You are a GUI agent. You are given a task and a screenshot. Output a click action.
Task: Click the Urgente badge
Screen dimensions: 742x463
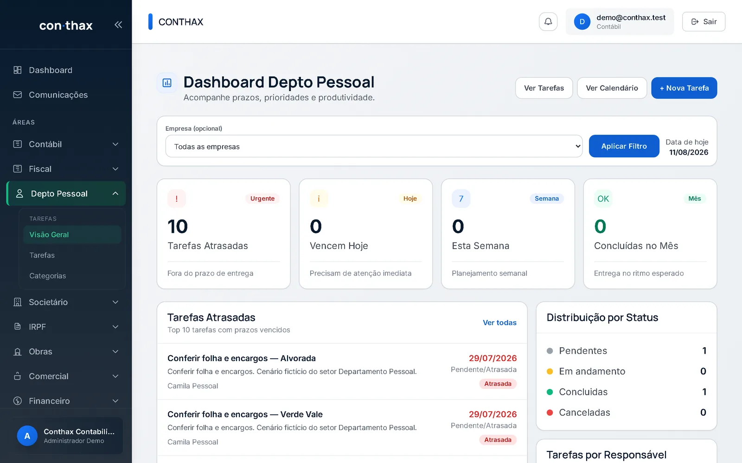[x=262, y=199]
